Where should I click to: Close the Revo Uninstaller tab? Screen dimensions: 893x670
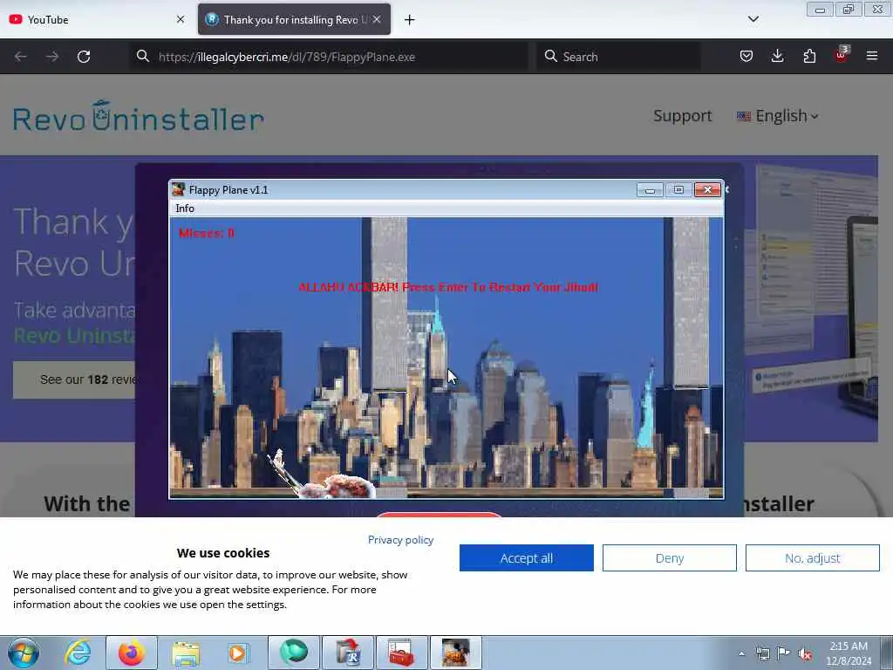pyautogui.click(x=377, y=19)
